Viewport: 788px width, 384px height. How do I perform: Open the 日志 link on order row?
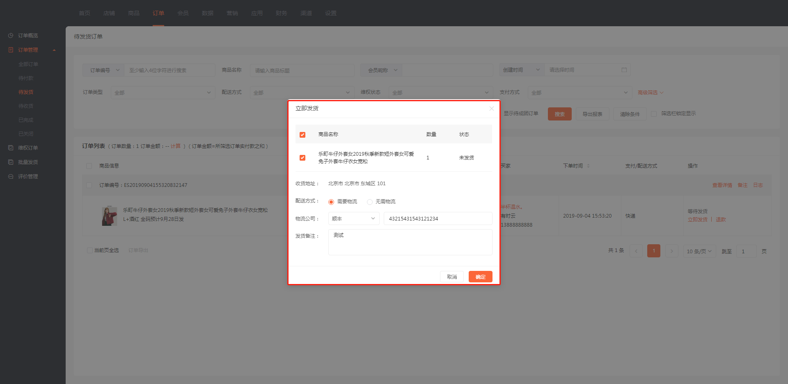pyautogui.click(x=758, y=185)
